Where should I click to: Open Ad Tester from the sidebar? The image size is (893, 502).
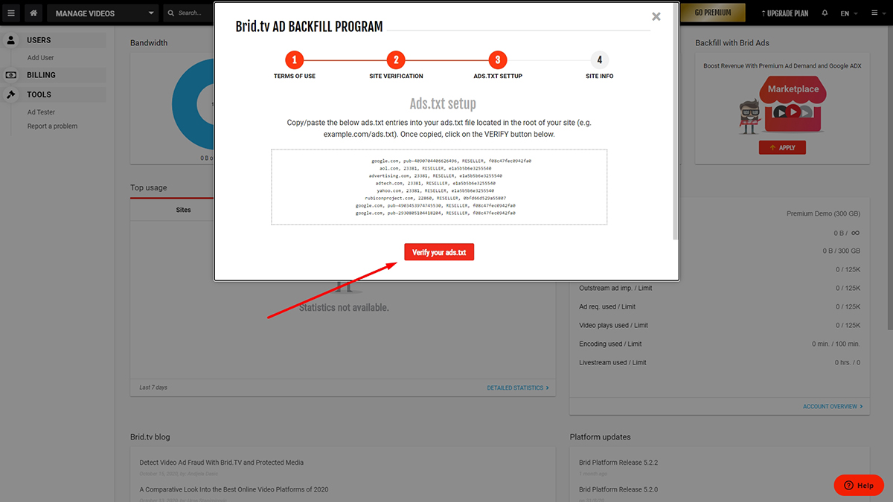click(x=42, y=112)
